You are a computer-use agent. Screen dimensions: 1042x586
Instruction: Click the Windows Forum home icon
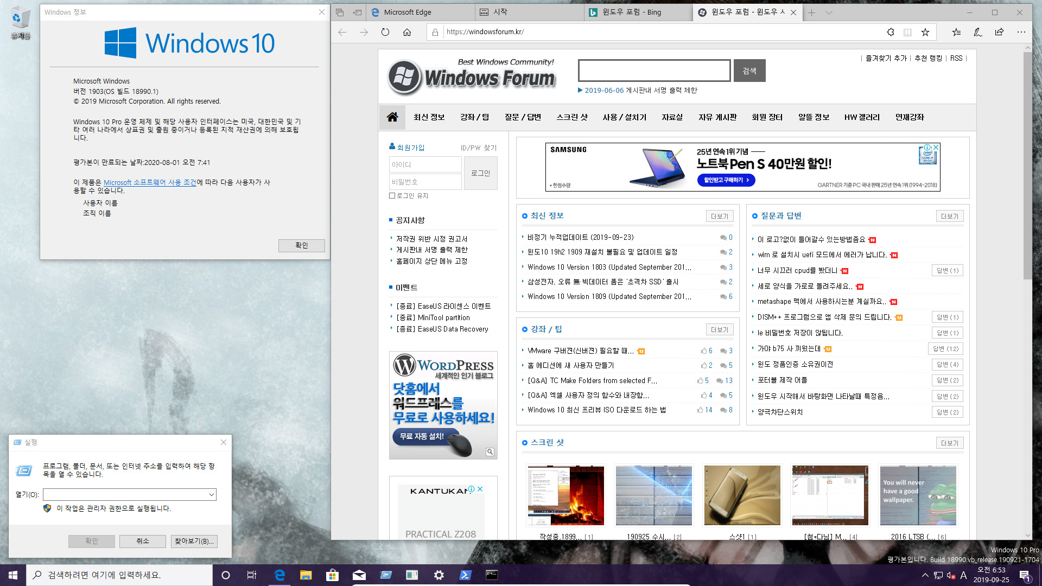tap(392, 117)
